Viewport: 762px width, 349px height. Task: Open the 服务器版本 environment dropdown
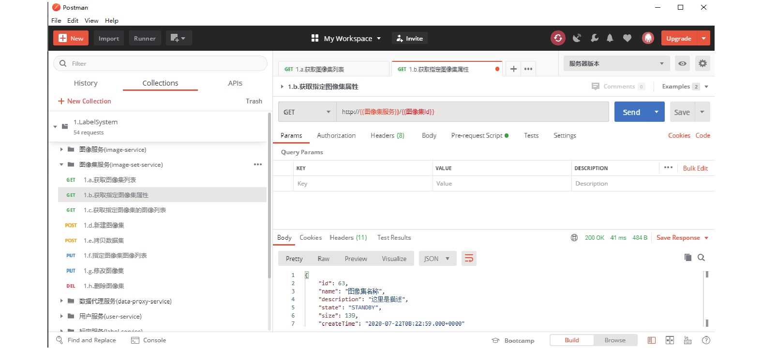616,63
